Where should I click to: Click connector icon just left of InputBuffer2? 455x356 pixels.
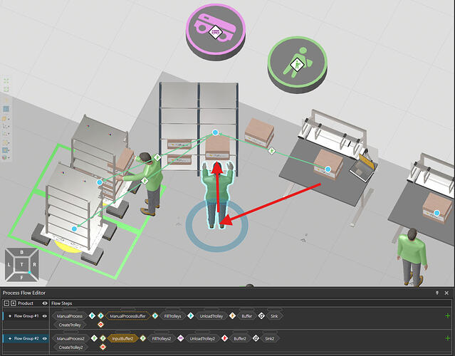103,338
